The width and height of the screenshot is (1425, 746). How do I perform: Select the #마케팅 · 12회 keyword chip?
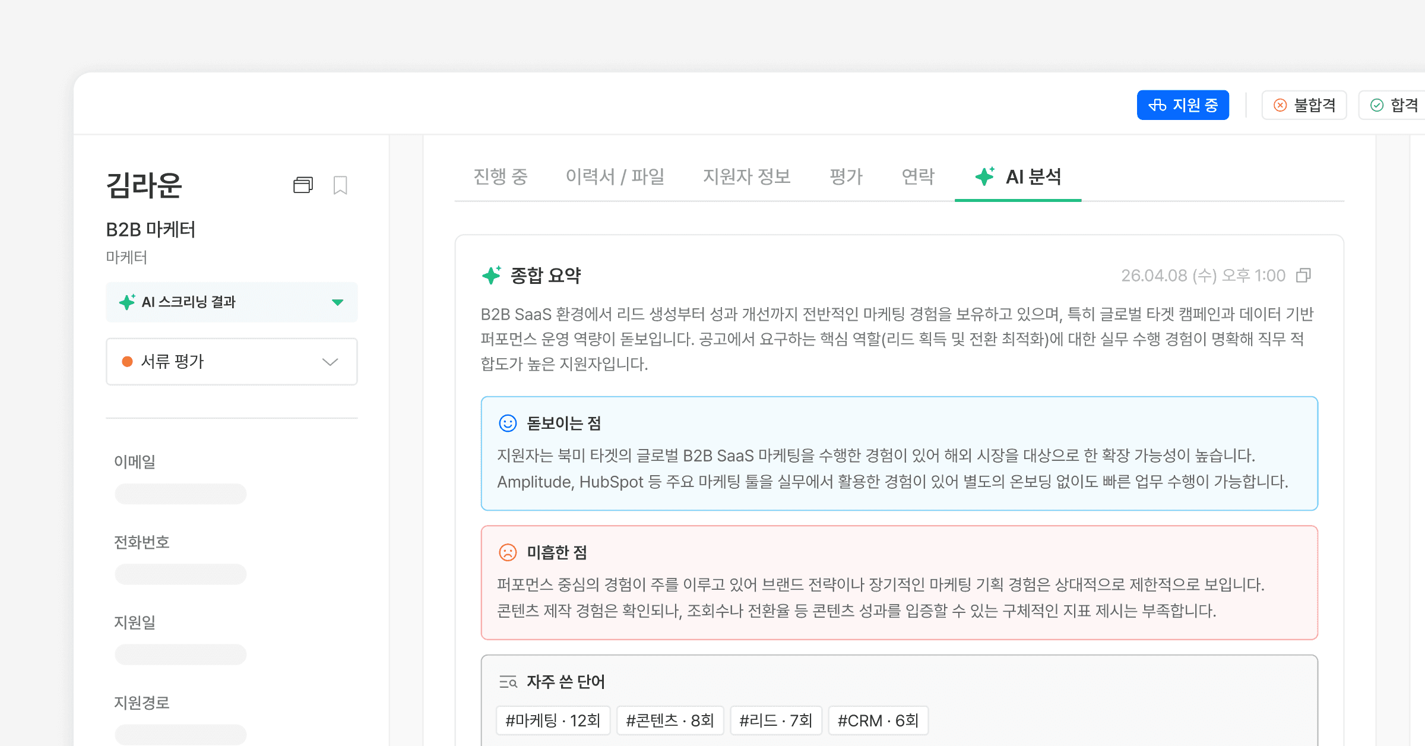(x=553, y=720)
